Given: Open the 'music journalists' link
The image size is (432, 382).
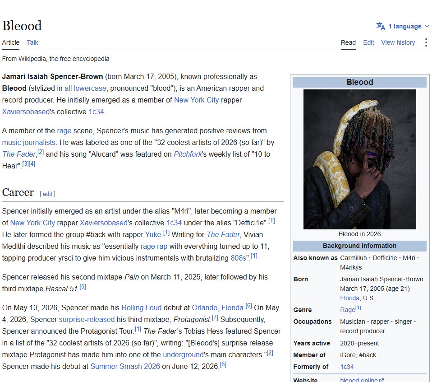Looking at the screenshot, I should [29, 142].
